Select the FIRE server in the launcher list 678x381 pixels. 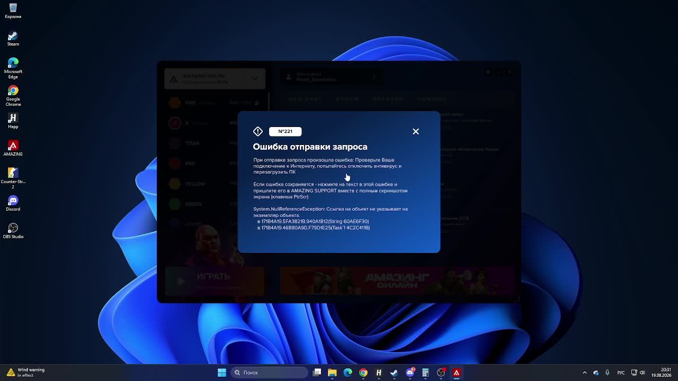coord(215,103)
